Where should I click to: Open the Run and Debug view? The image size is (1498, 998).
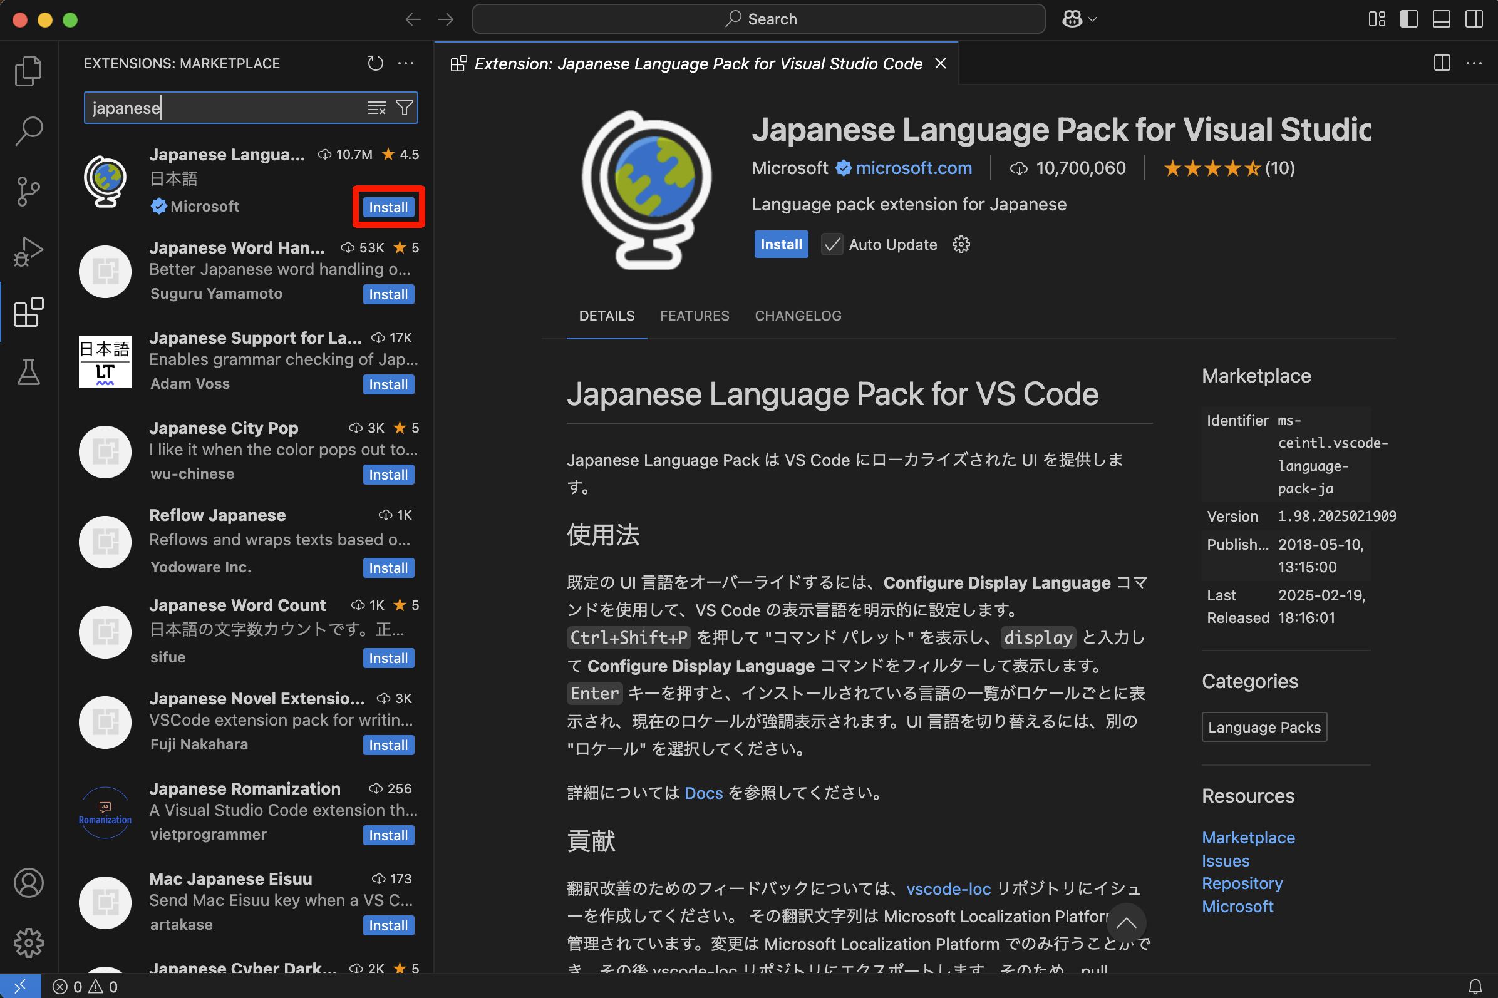click(29, 252)
